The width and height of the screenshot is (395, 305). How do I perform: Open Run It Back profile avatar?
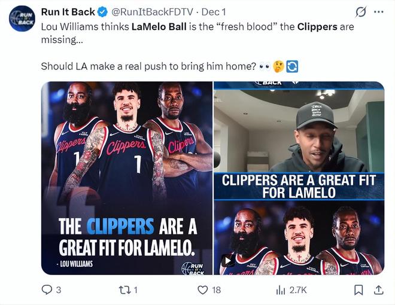(x=22, y=19)
